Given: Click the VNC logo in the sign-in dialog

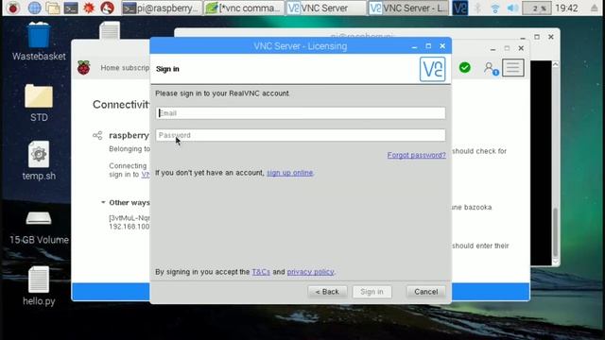Looking at the screenshot, I should [433, 69].
